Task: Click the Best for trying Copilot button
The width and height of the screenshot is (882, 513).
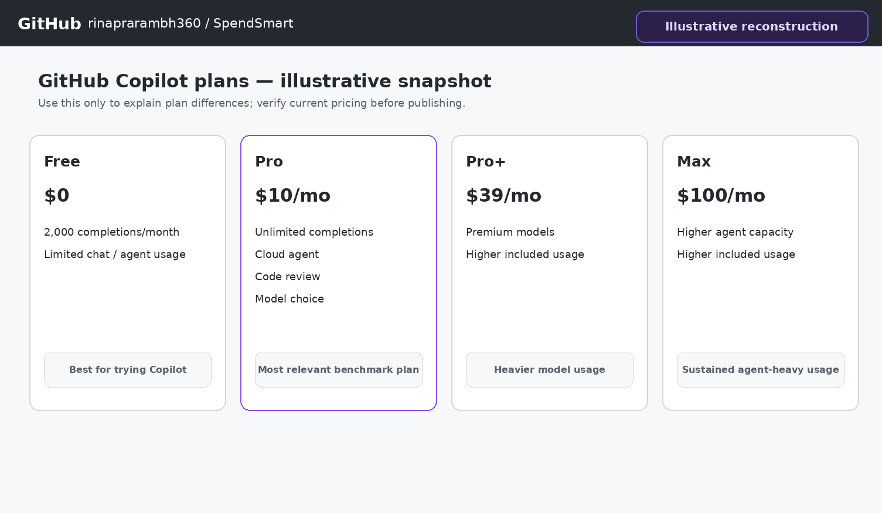Action: coord(128,369)
